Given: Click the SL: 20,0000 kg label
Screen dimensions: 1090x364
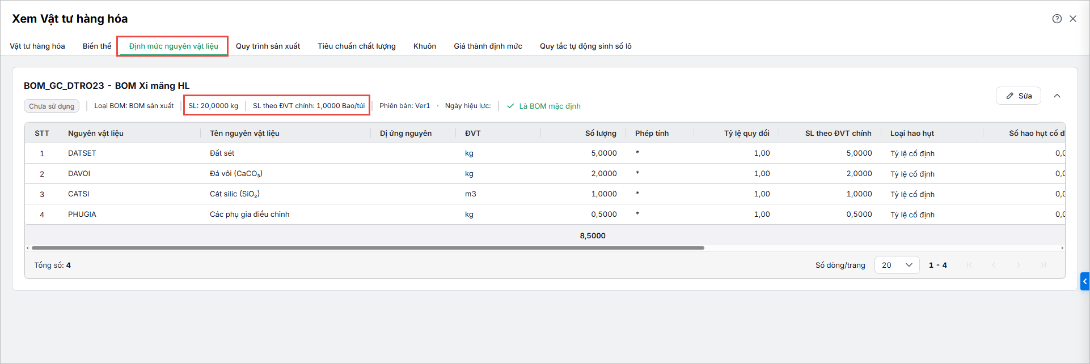Looking at the screenshot, I should coord(213,106).
